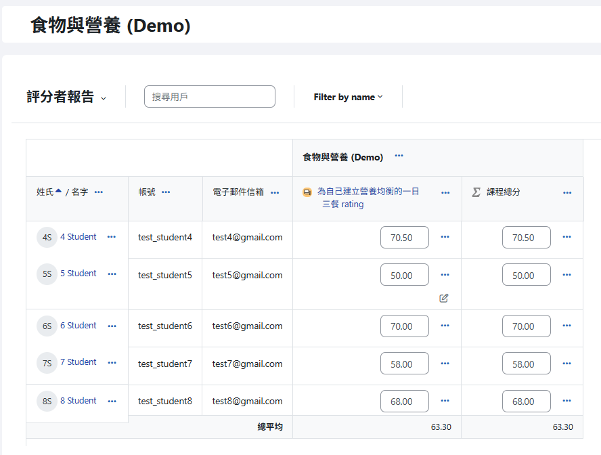The width and height of the screenshot is (601, 455).
Task: Open three-dot menu beside 電子郵件信箱 header
Action: (275, 192)
